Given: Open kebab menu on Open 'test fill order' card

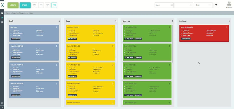Looking at the screenshot, I should pyautogui.click(x=113, y=65).
